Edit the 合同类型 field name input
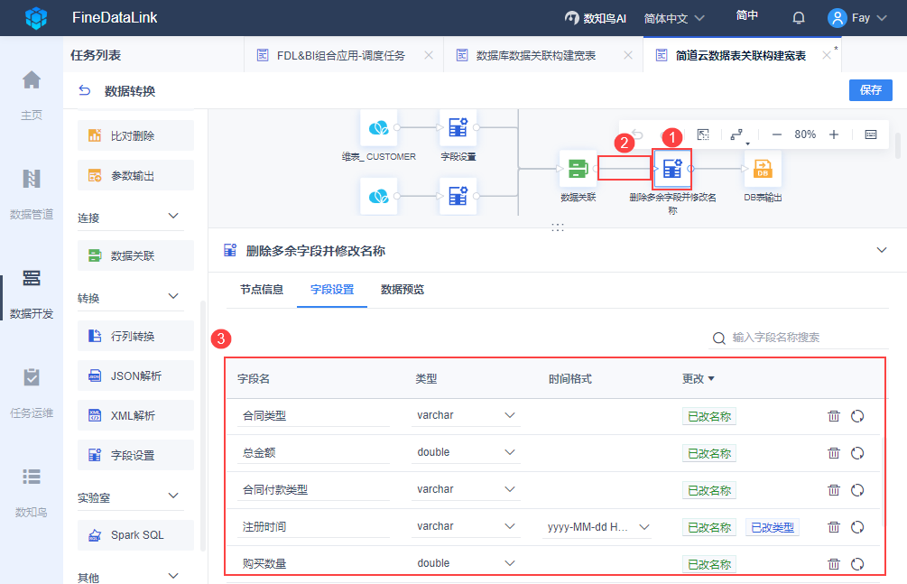Image resolution: width=907 pixels, height=584 pixels. (313, 415)
